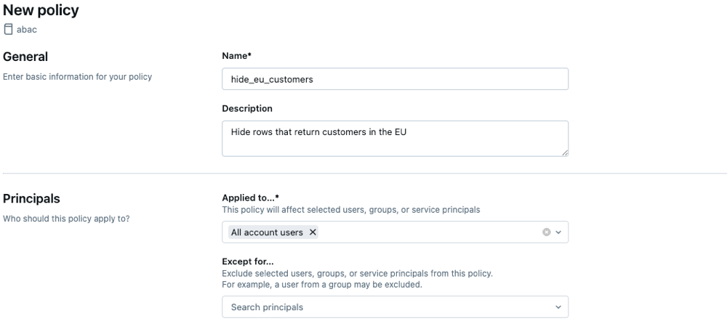
Task: Click the General section heading
Action: coord(26,57)
